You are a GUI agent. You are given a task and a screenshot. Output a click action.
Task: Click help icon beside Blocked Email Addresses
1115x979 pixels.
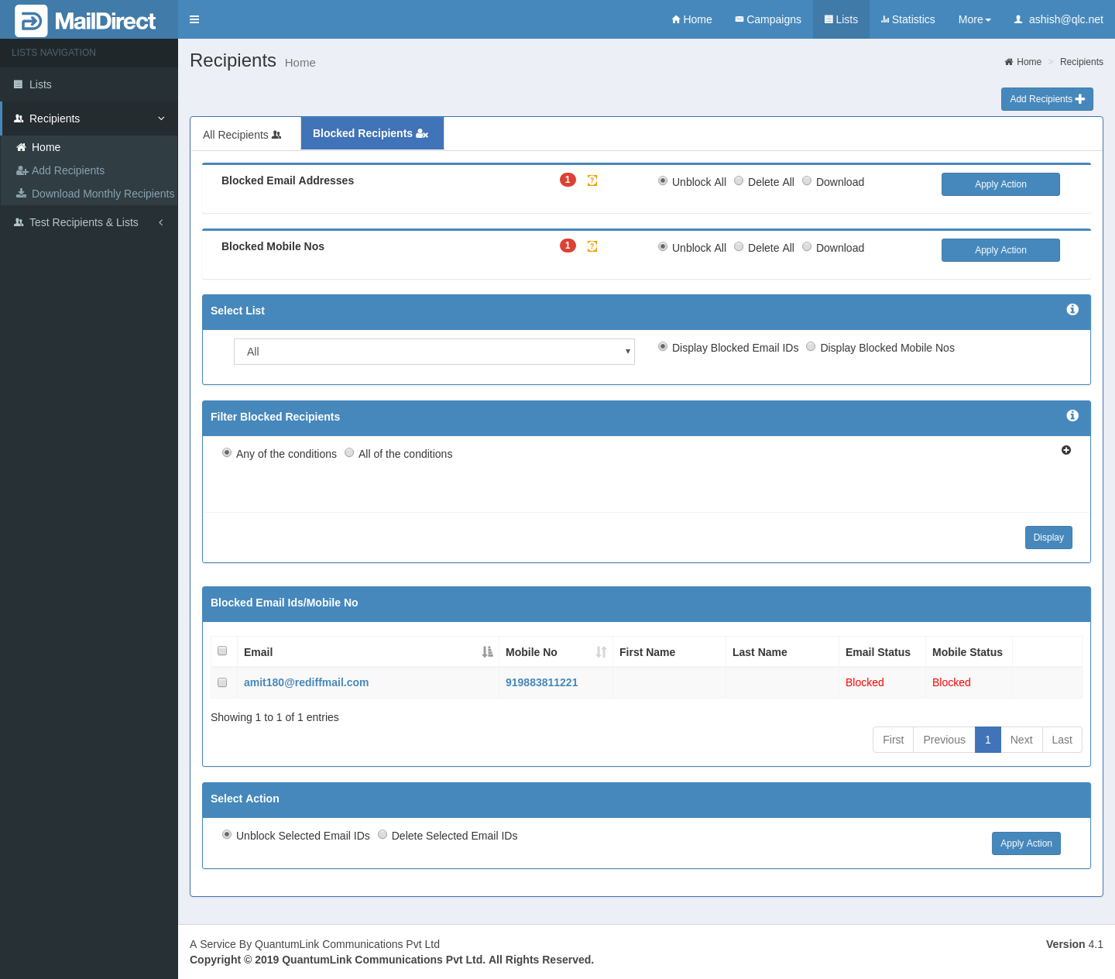[592, 180]
